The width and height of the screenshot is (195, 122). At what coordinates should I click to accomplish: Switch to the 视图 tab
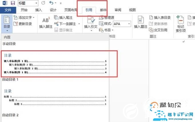132,10
